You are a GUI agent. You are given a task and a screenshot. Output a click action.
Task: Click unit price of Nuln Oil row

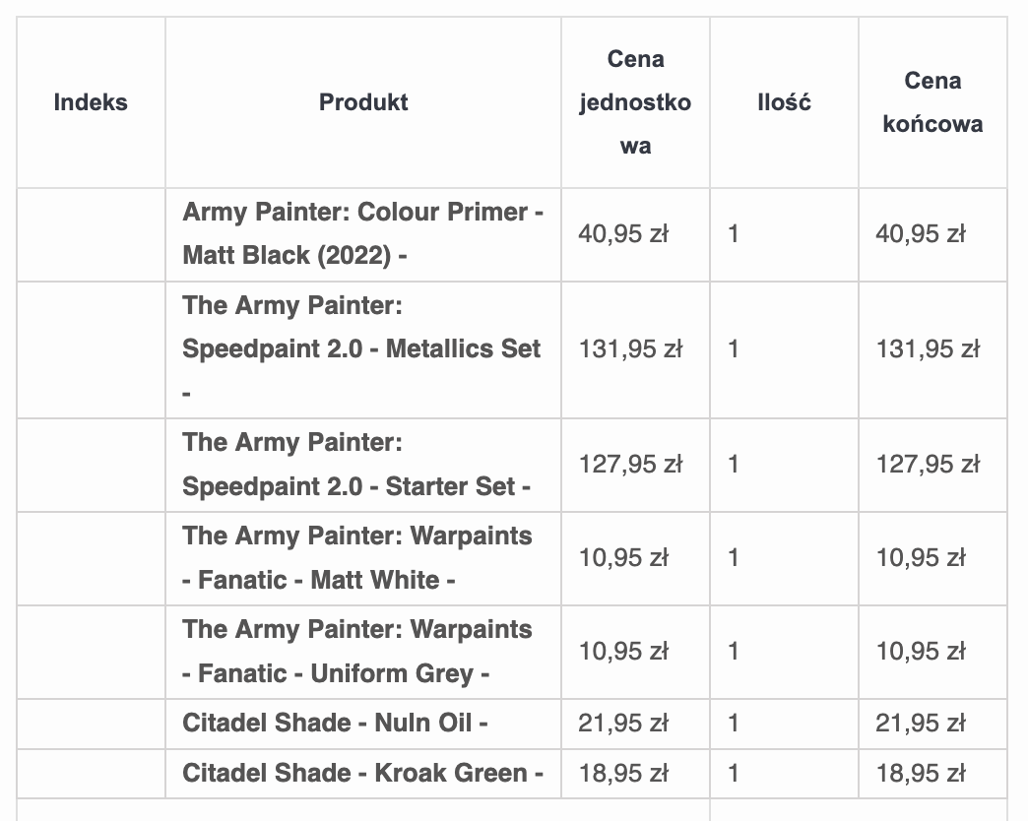coord(623,724)
